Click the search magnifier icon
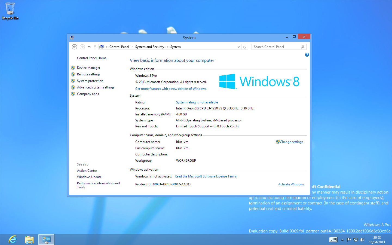This screenshot has width=392, height=245. click(x=302, y=47)
